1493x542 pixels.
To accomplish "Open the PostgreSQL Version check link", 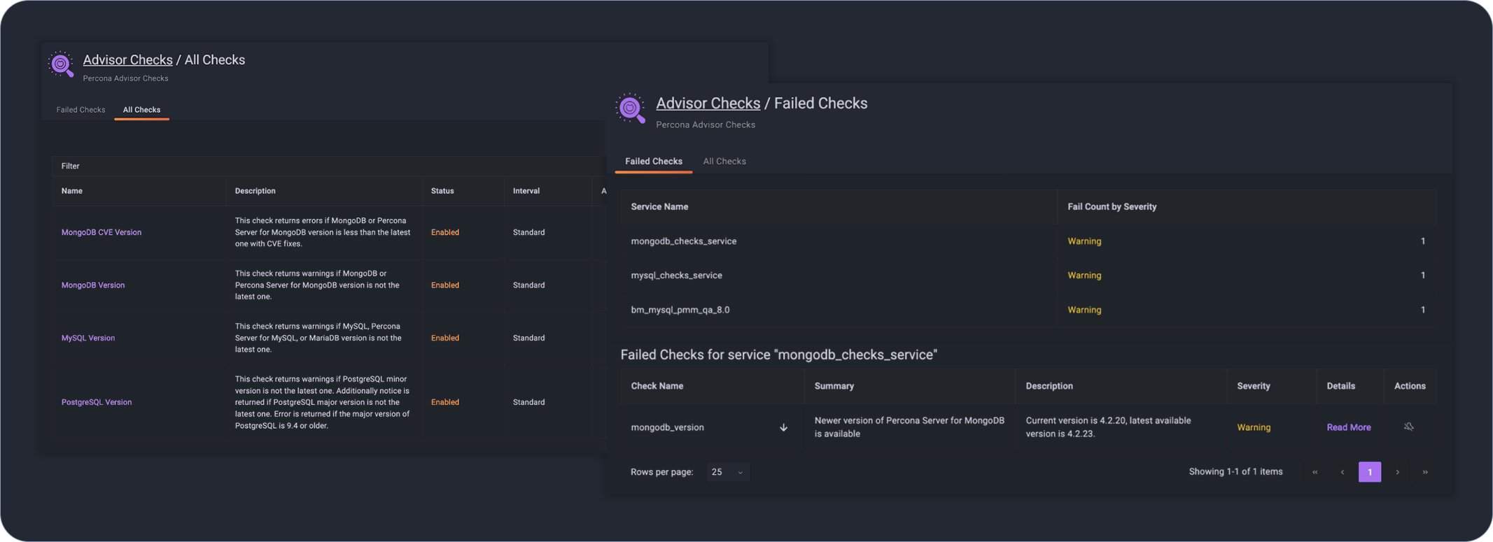I will [x=96, y=402].
